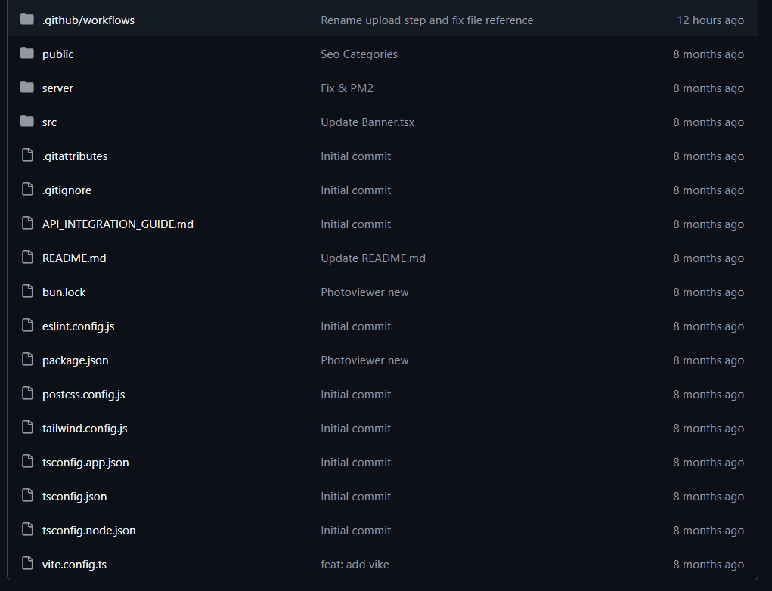The height and width of the screenshot is (591, 772).
Task: Open the tsconfig.app.json file
Action: 85,463
